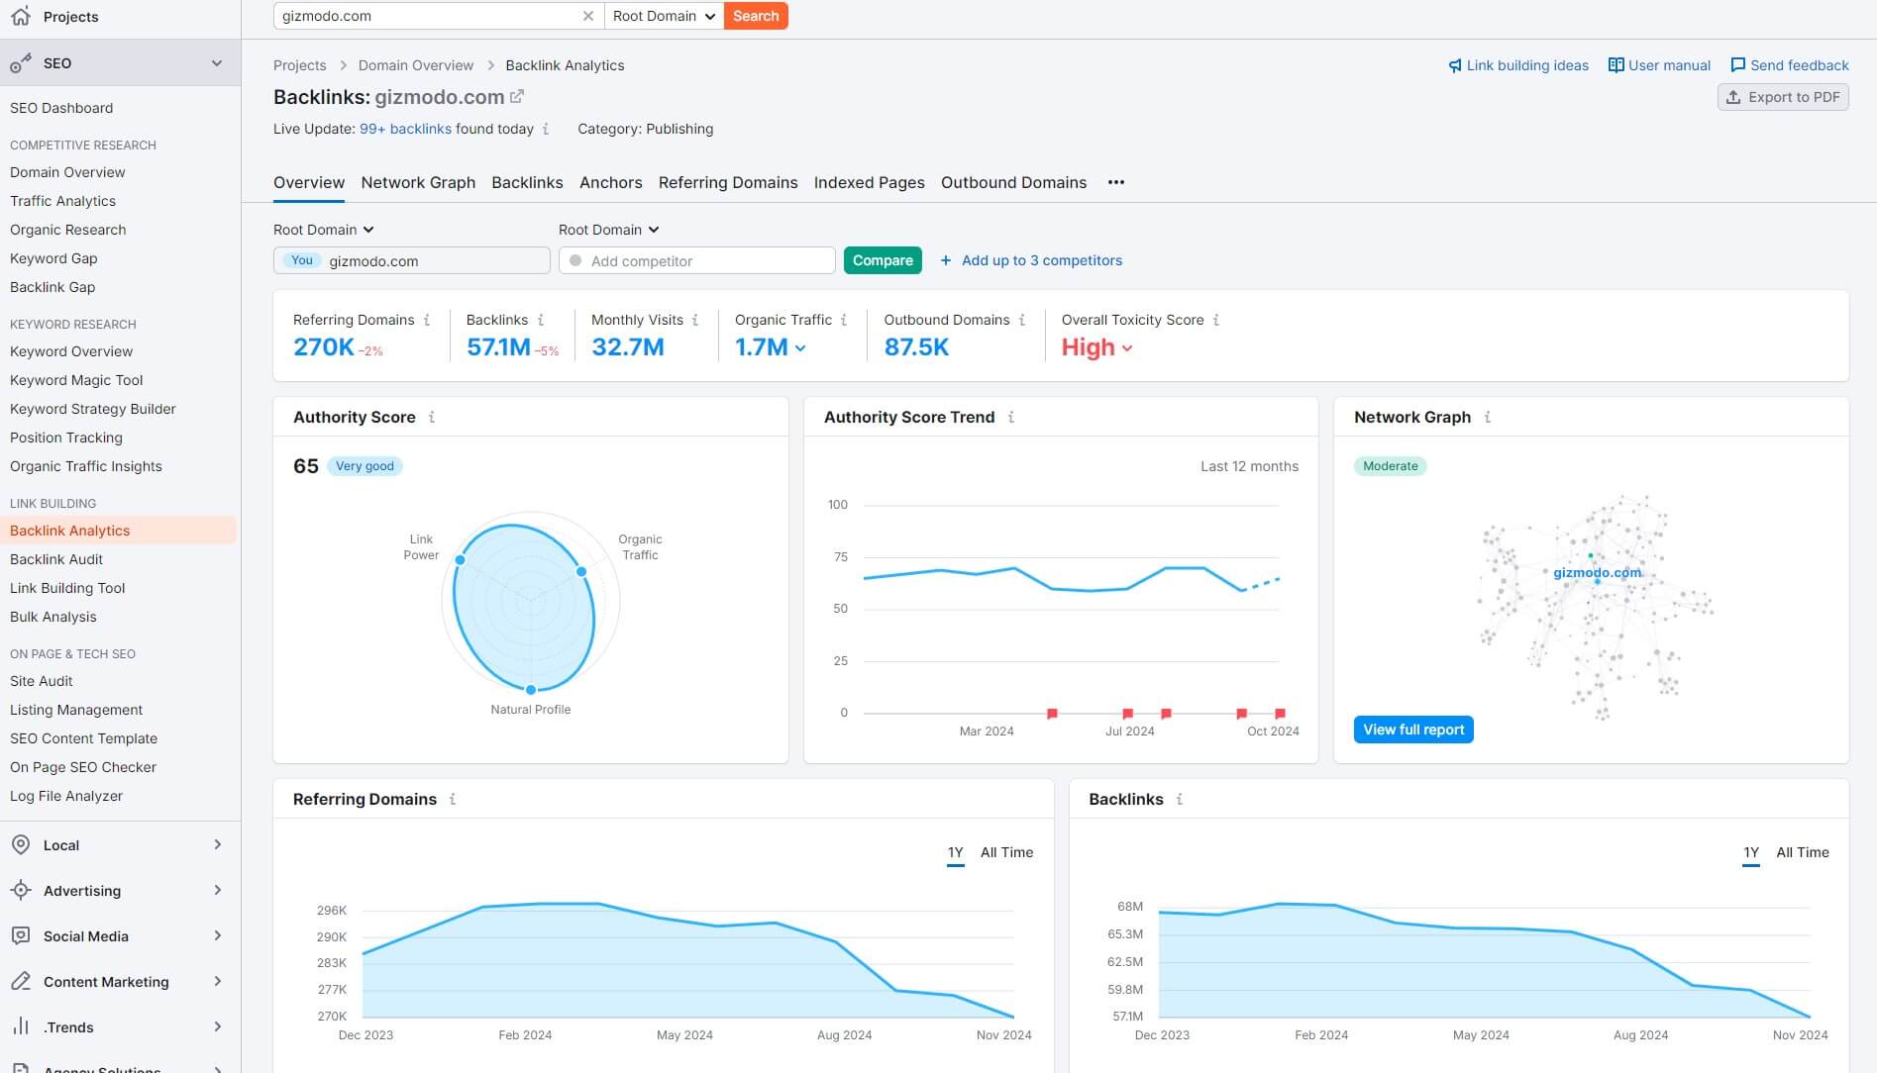This screenshot has height=1073, width=1877.
Task: Collapse the SEO sidebar section
Action: (217, 63)
